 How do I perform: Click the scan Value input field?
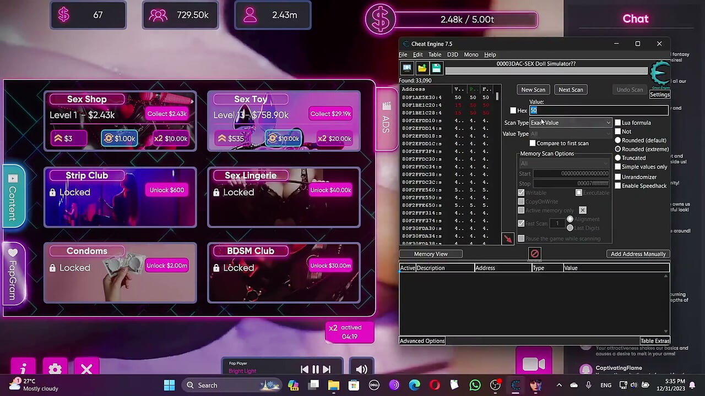599,111
